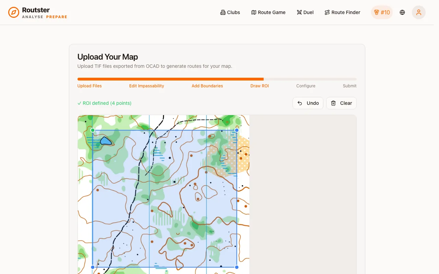Click the bottom-left blue ROI point
This screenshot has height=274, width=439.
point(93,267)
